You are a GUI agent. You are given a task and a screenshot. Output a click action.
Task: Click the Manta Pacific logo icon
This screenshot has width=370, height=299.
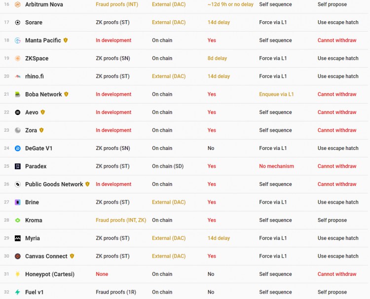click(18, 40)
